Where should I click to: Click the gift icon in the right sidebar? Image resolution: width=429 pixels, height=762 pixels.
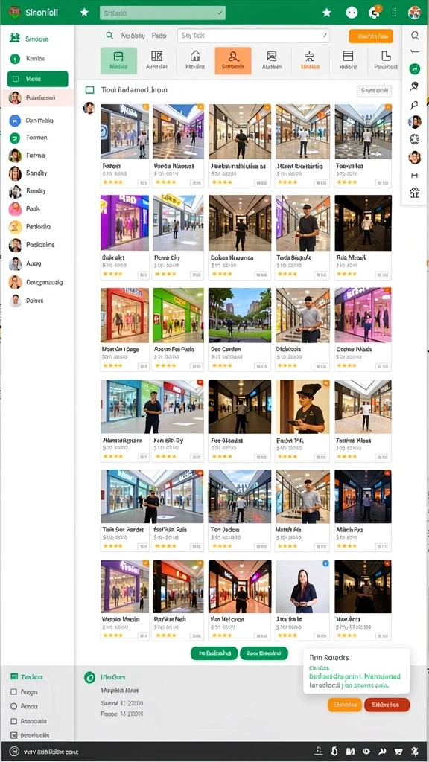click(414, 193)
